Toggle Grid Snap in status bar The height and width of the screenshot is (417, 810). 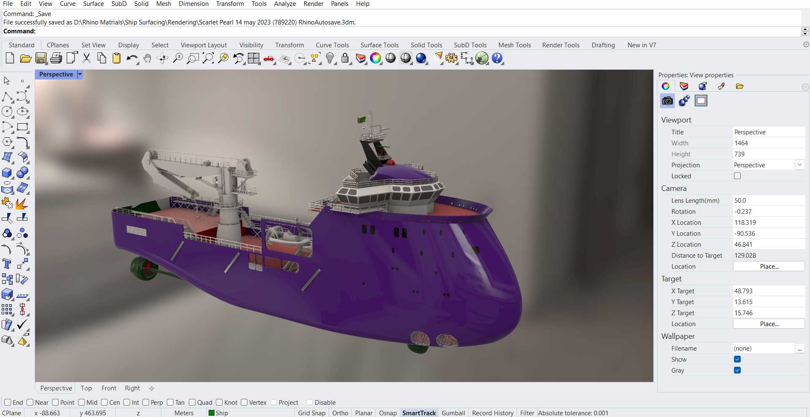pos(312,413)
